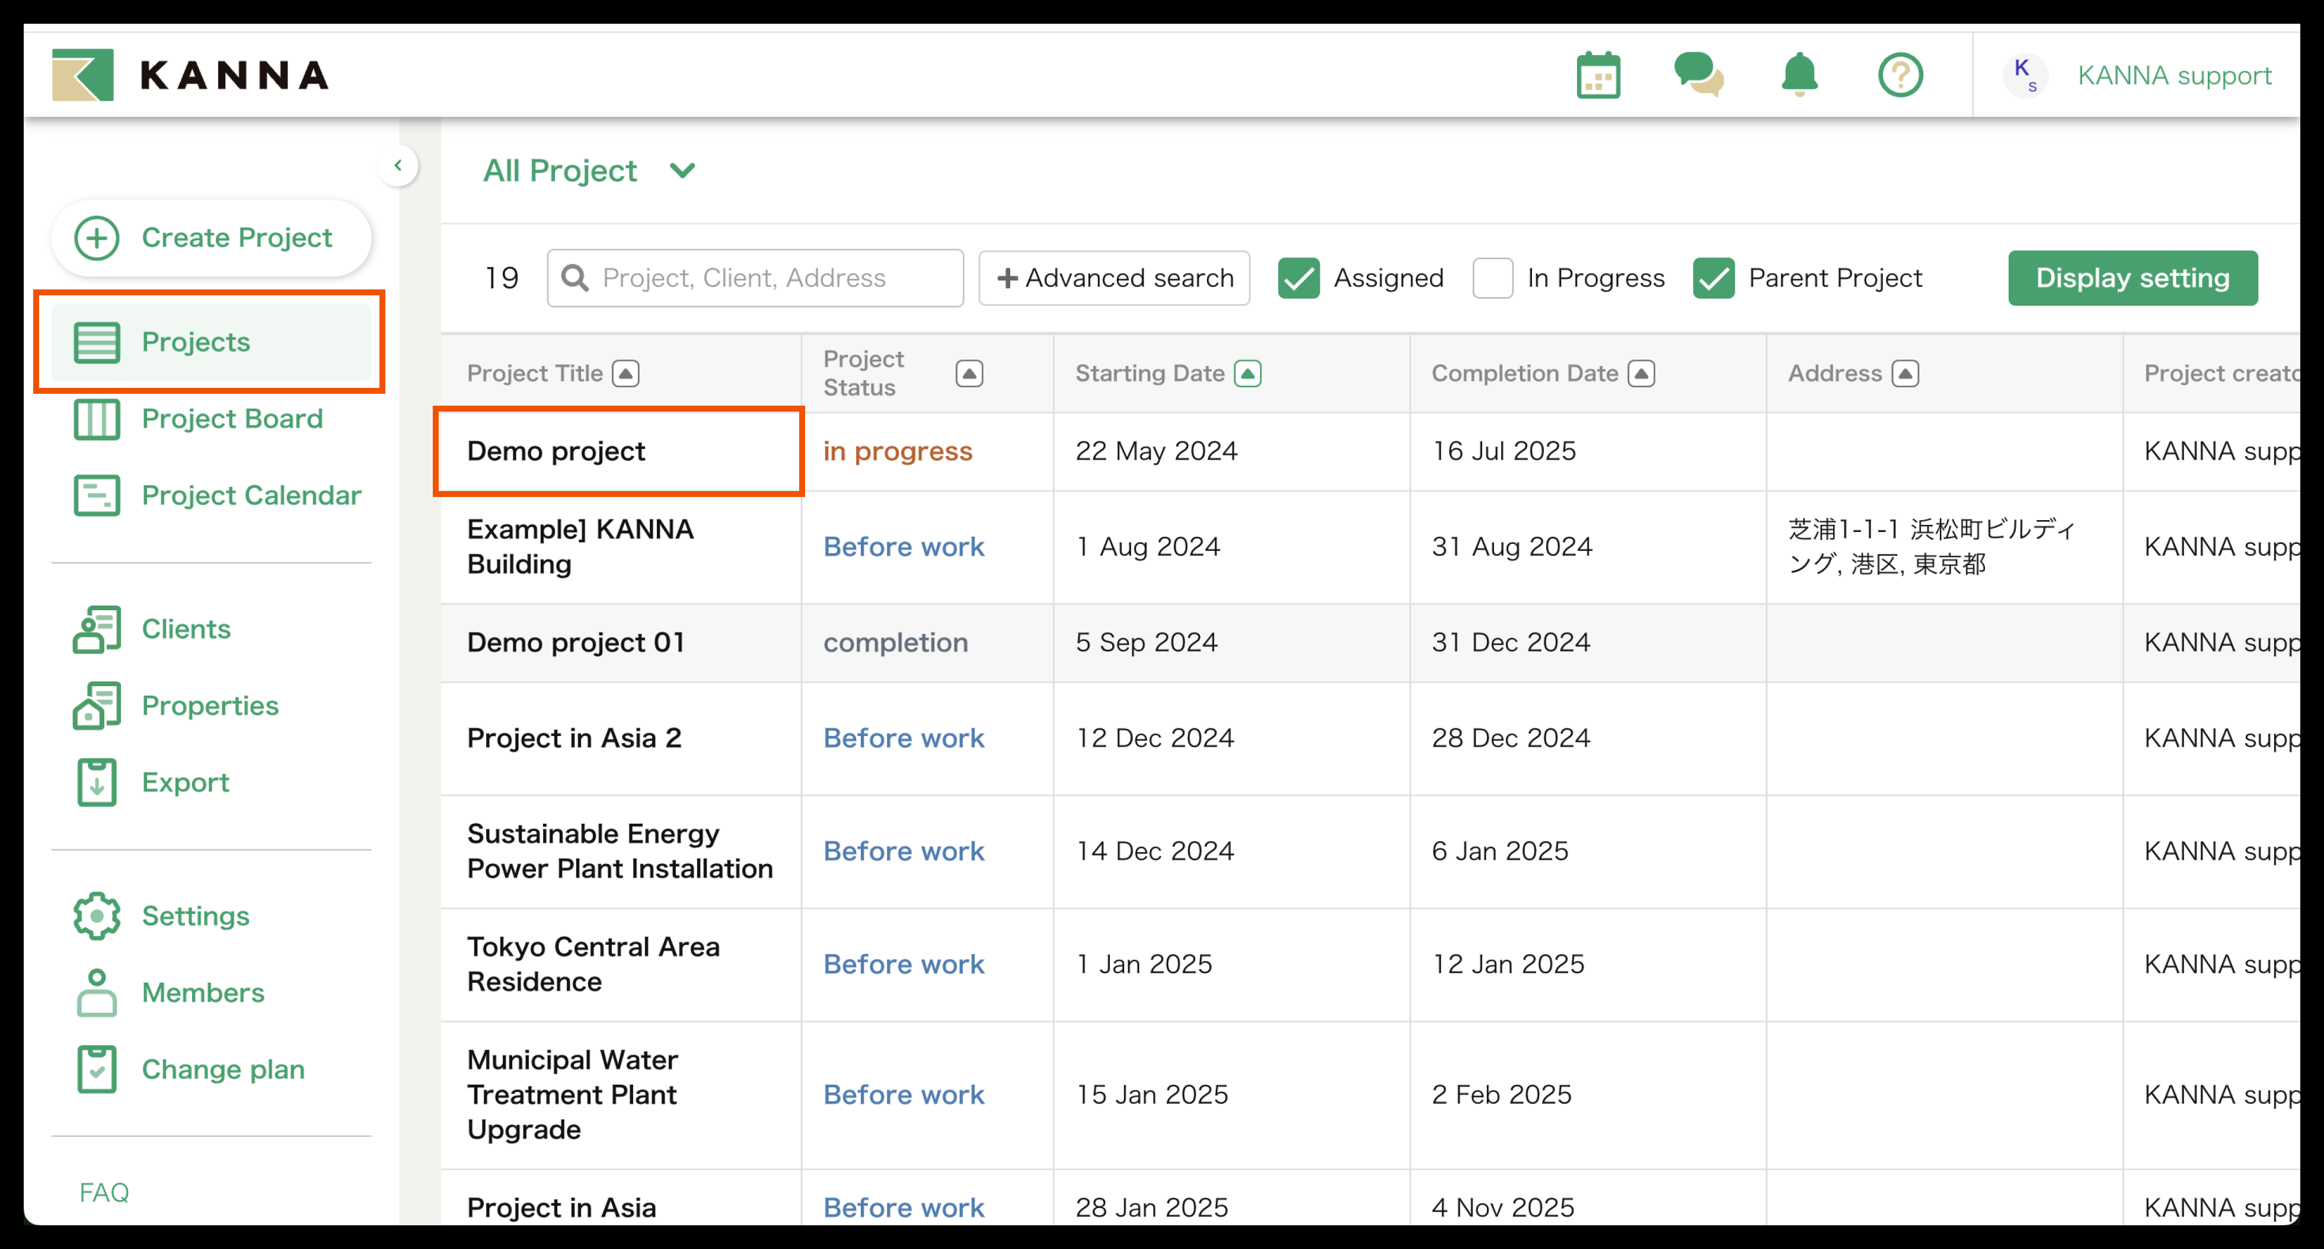Open the help question mark icon
The image size is (2324, 1249).
pos(1900,75)
